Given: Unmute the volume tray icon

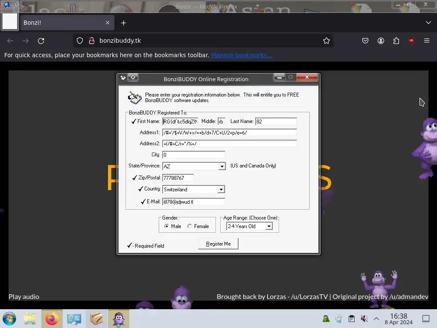Looking at the screenshot, I should pos(364,319).
